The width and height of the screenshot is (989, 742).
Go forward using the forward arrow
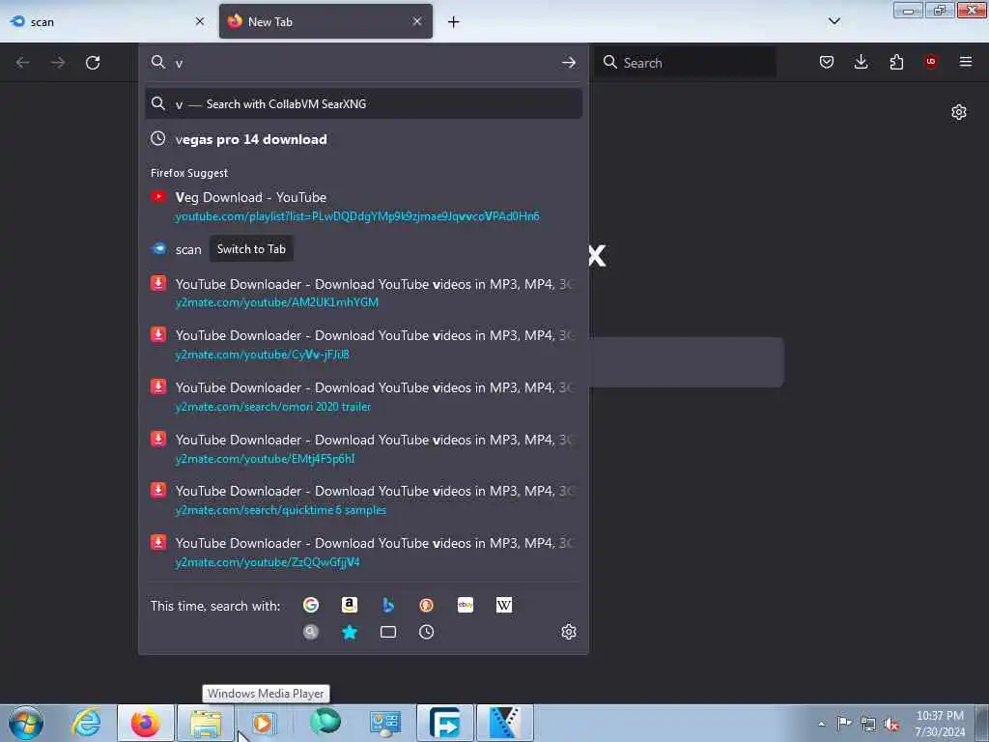58,63
